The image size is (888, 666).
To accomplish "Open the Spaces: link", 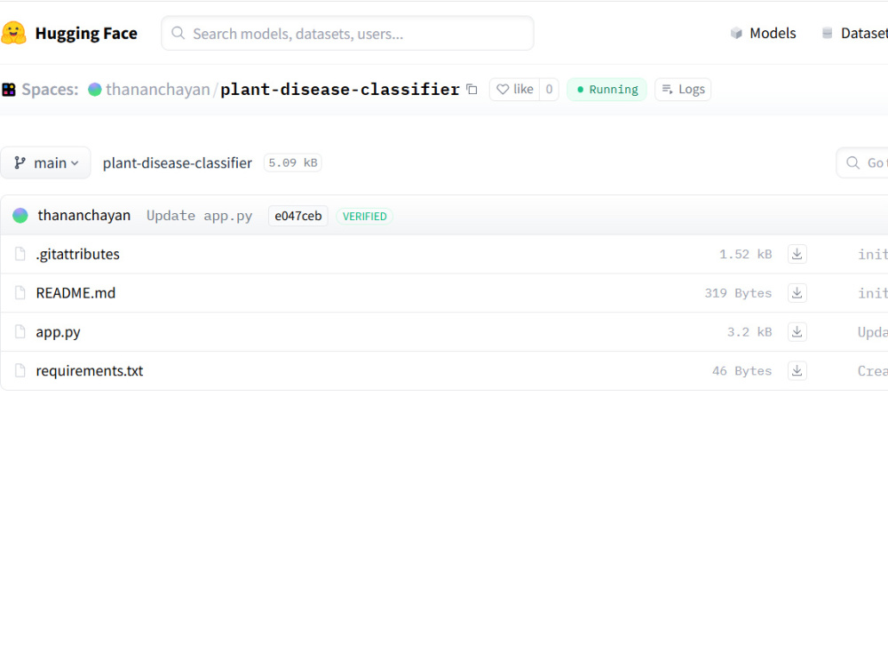I will 50,90.
